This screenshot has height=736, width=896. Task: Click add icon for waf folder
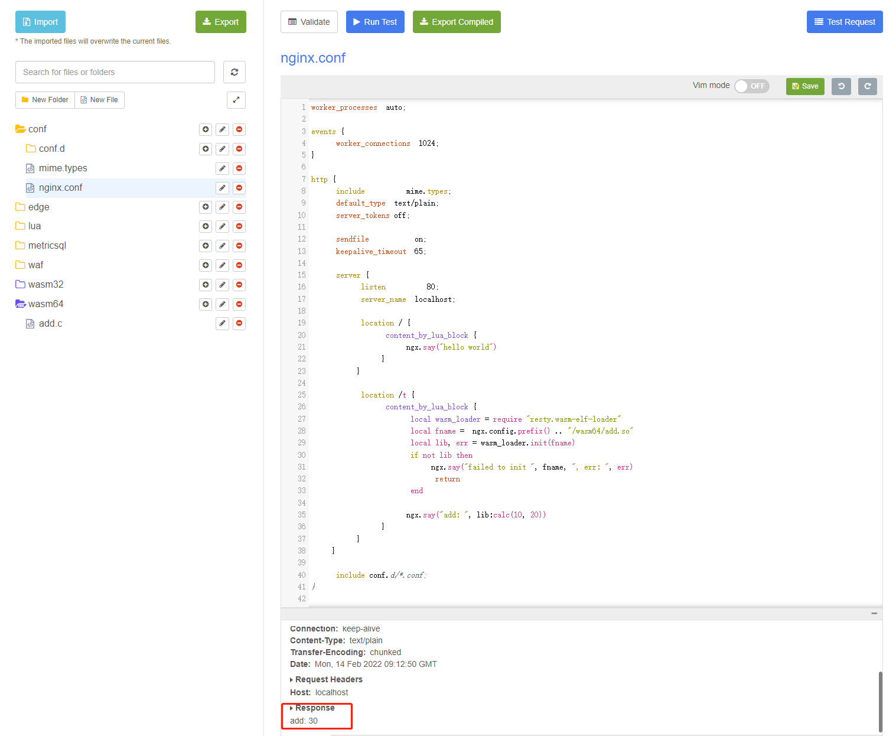206,265
